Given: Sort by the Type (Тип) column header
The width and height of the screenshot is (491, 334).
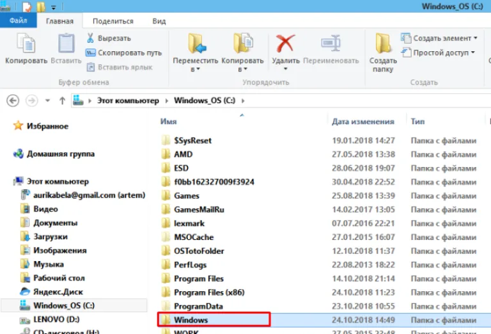Looking at the screenshot, I should (x=417, y=122).
